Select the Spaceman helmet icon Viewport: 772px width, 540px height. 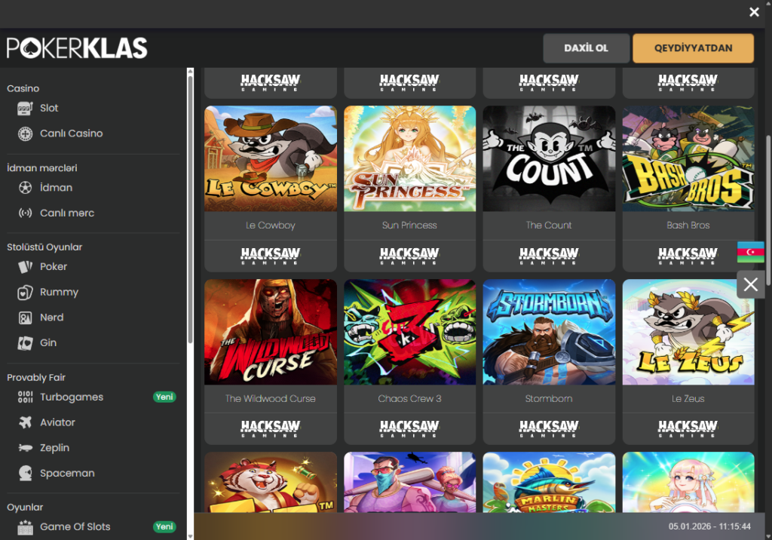(x=25, y=473)
